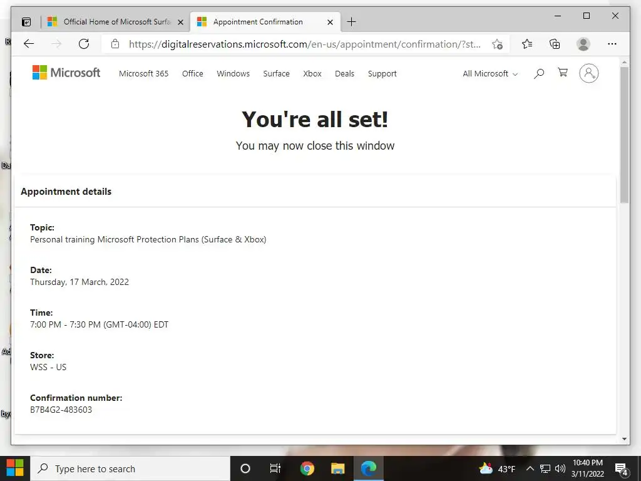Select the confirmation number B7B4G2-483603
The height and width of the screenshot is (481, 641).
61,410
